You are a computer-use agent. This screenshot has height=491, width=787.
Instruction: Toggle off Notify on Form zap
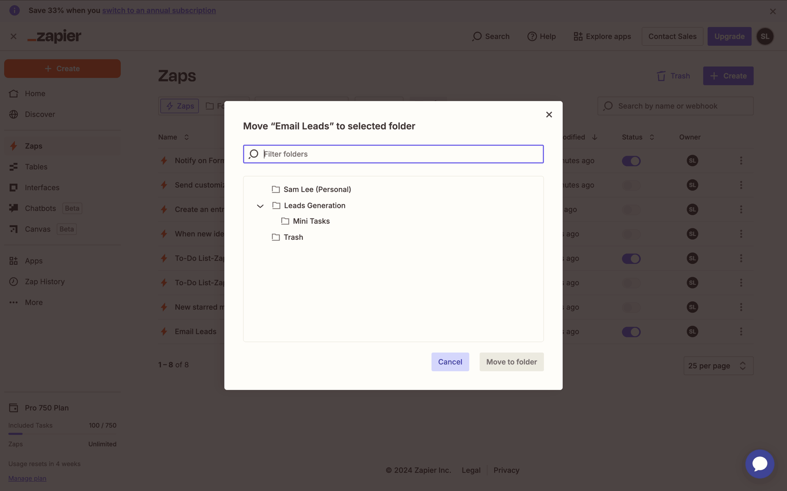[631, 161]
